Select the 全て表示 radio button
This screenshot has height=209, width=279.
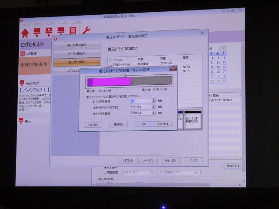point(105,168)
